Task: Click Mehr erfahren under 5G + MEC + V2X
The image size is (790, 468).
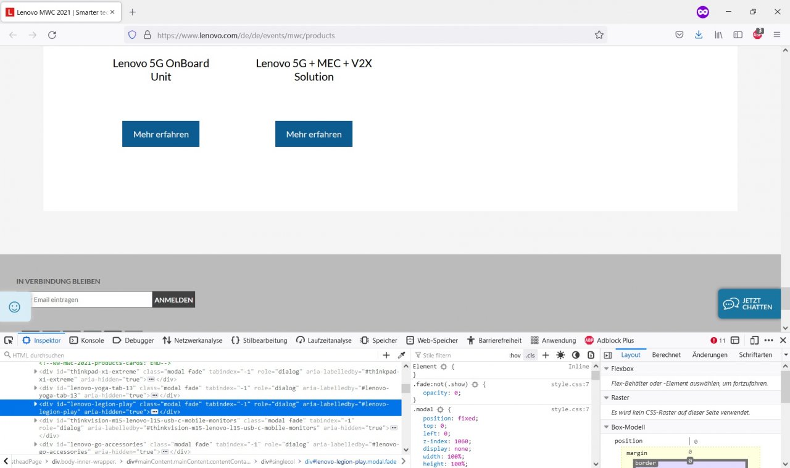Action: click(314, 134)
